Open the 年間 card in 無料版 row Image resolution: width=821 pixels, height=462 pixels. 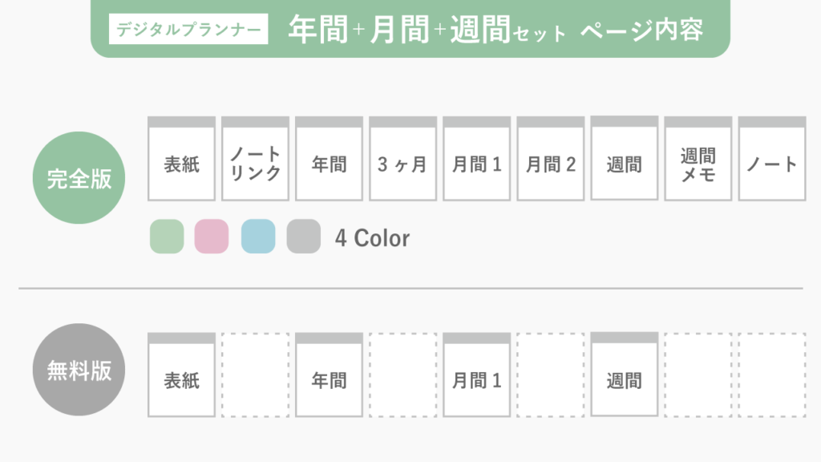330,375
